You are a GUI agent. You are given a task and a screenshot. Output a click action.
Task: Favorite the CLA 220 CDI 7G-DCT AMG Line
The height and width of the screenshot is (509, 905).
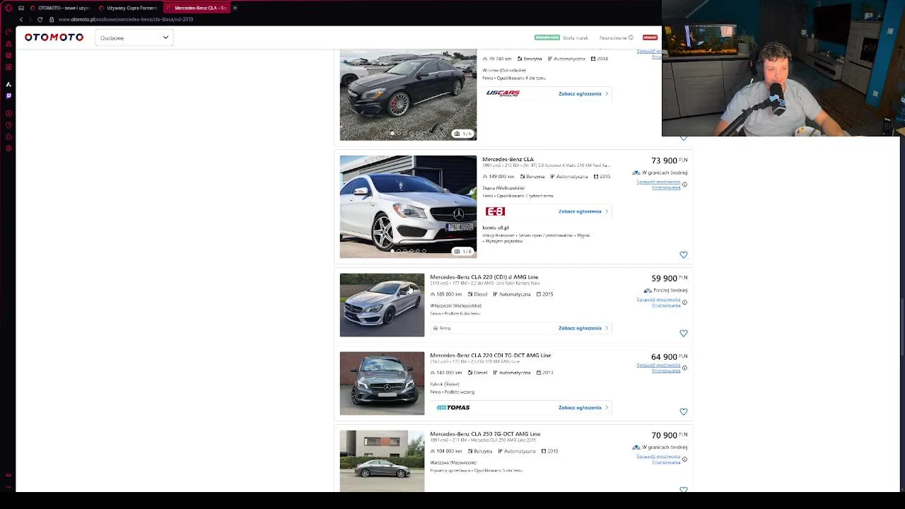[x=683, y=411]
